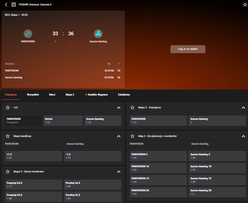248x203 pixels.
Task: Collapse the 1x2 market section
Action: (119, 108)
